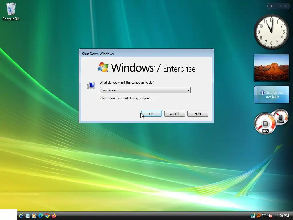Click the analog Clock gadget
This screenshot has height=220, width=293.
pos(271,32)
